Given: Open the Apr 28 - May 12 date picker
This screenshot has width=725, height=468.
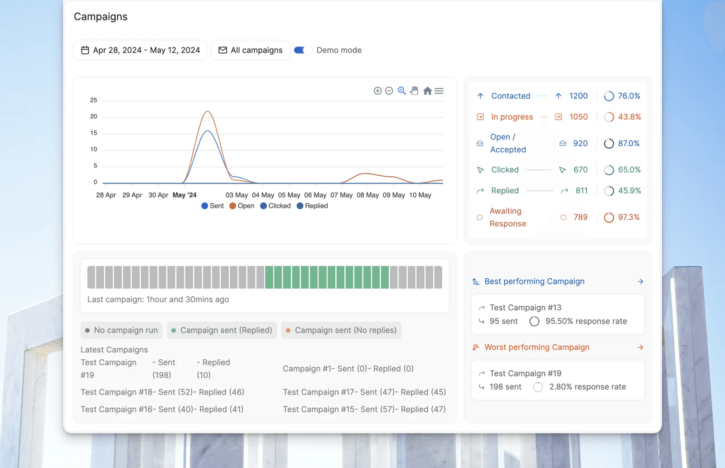Looking at the screenshot, I should [x=140, y=50].
